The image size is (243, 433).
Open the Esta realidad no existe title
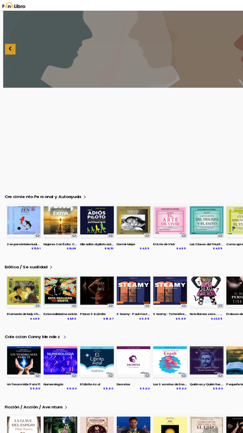point(60,314)
